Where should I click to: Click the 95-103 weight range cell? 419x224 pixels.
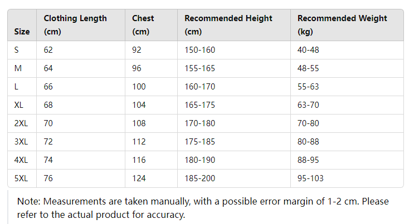(310, 178)
